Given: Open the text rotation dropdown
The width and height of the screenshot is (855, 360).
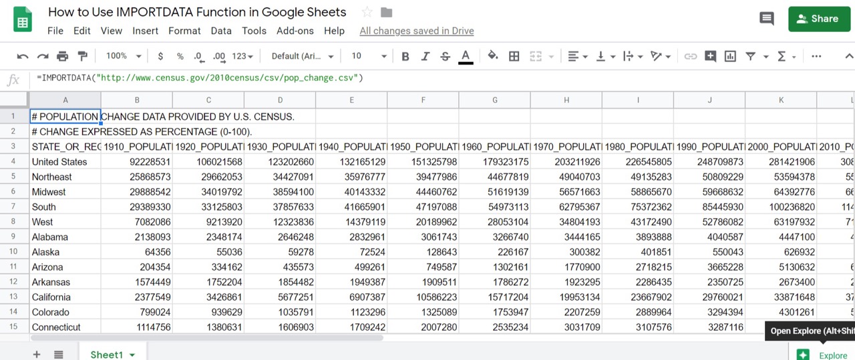Looking at the screenshot, I should pyautogui.click(x=661, y=57).
